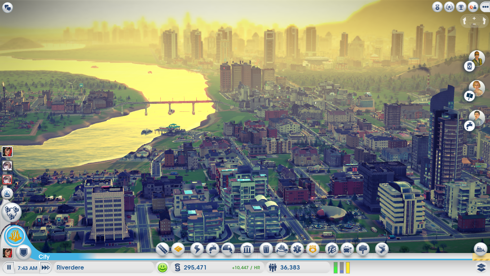Open the Zones menu
This screenshot has height=276, width=490.
click(178, 249)
